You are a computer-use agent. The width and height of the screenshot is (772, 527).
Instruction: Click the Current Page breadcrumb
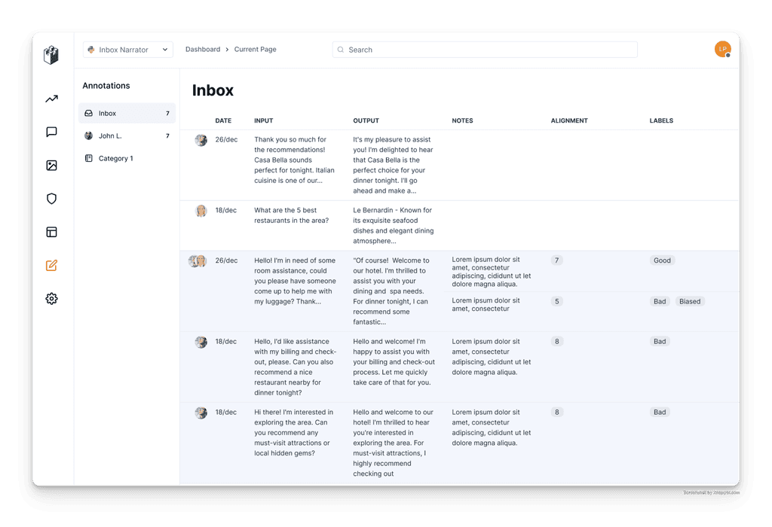pos(255,50)
